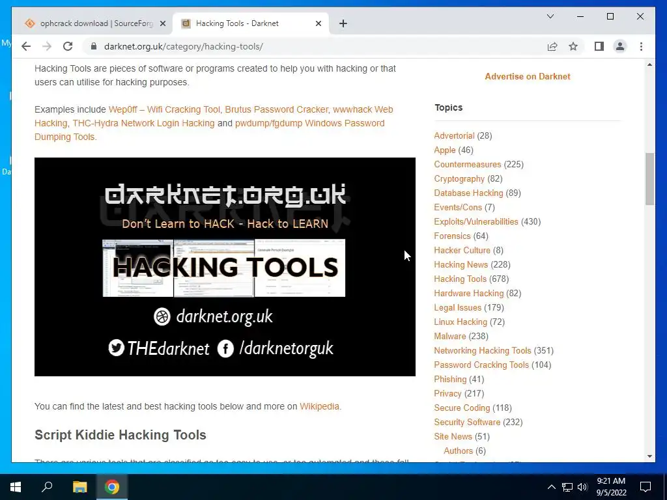
Task: Open the Site News topic
Action: (x=453, y=436)
